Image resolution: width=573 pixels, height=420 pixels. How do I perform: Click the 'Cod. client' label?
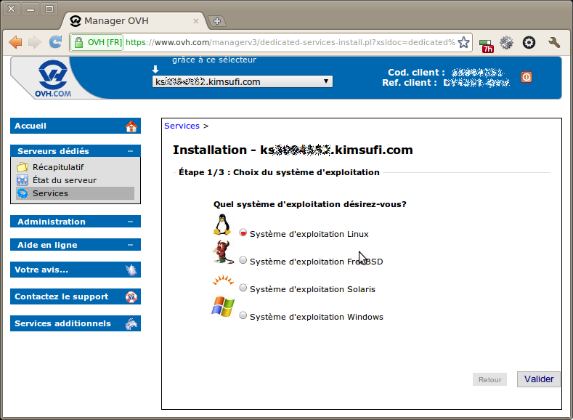(x=416, y=73)
